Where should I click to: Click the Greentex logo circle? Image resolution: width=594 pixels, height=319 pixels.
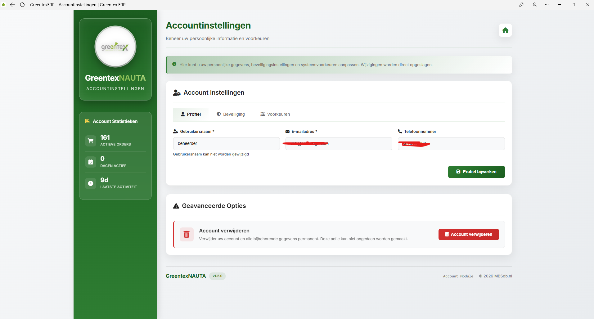(115, 47)
